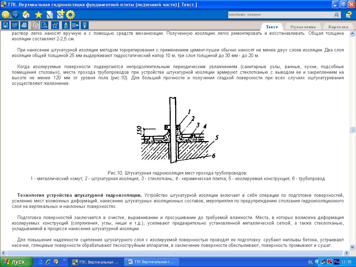Add bookmark with the star-plus icon
This screenshot has width=356, height=267.
(55, 25)
